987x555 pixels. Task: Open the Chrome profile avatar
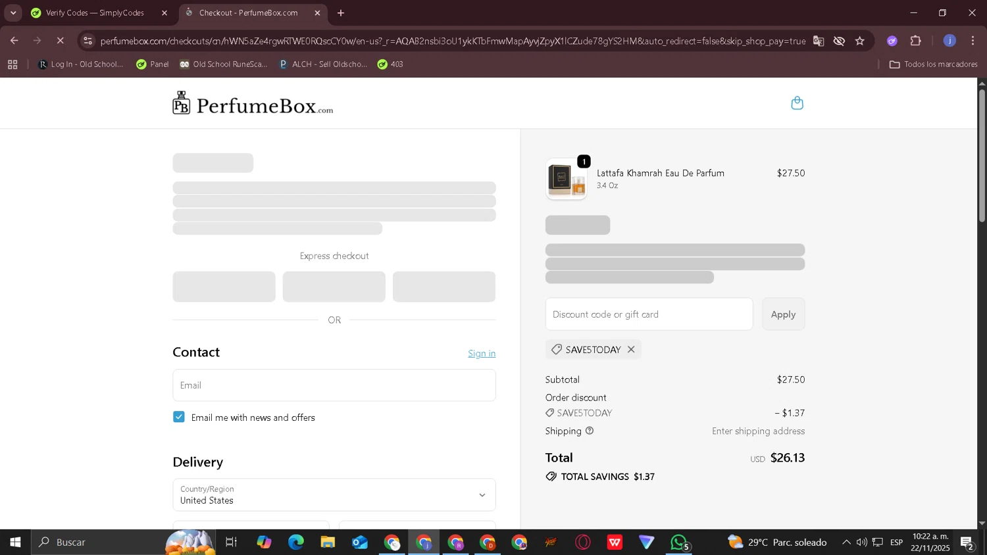coord(949,41)
